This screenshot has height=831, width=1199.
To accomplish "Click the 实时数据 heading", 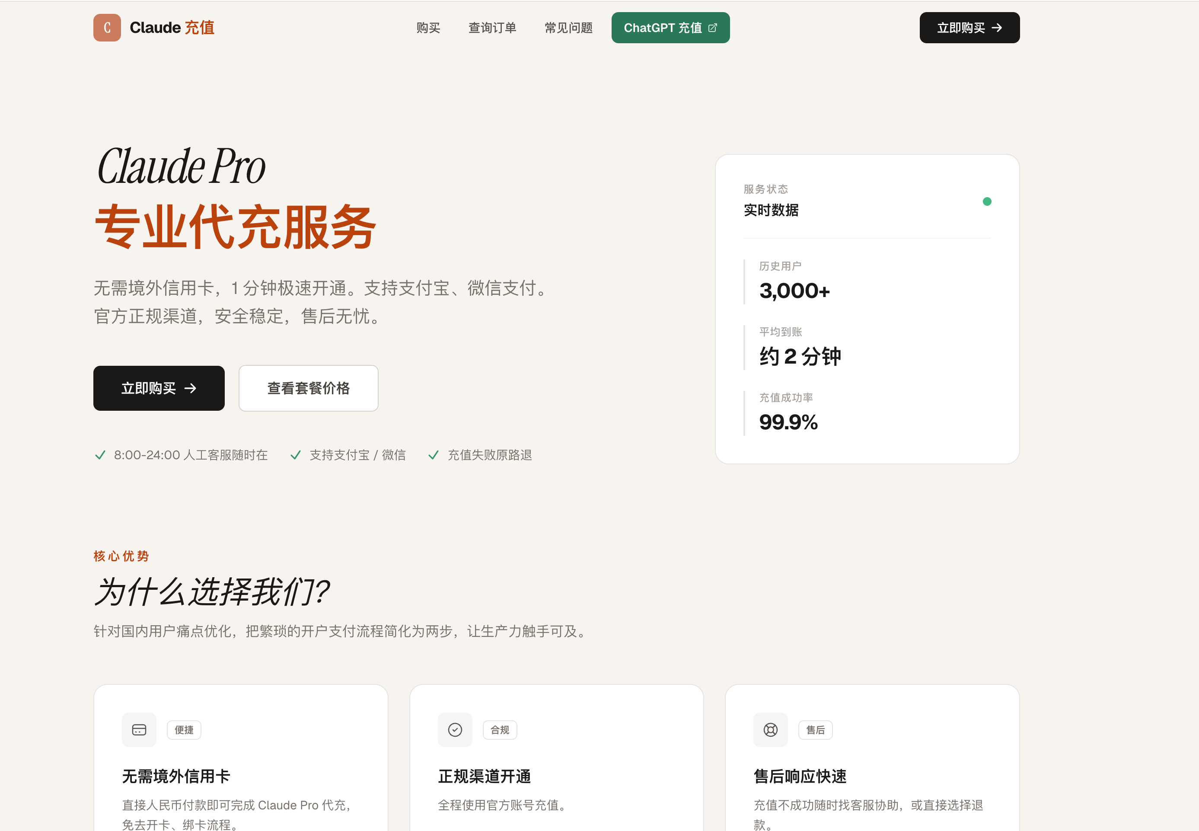I will pyautogui.click(x=771, y=211).
